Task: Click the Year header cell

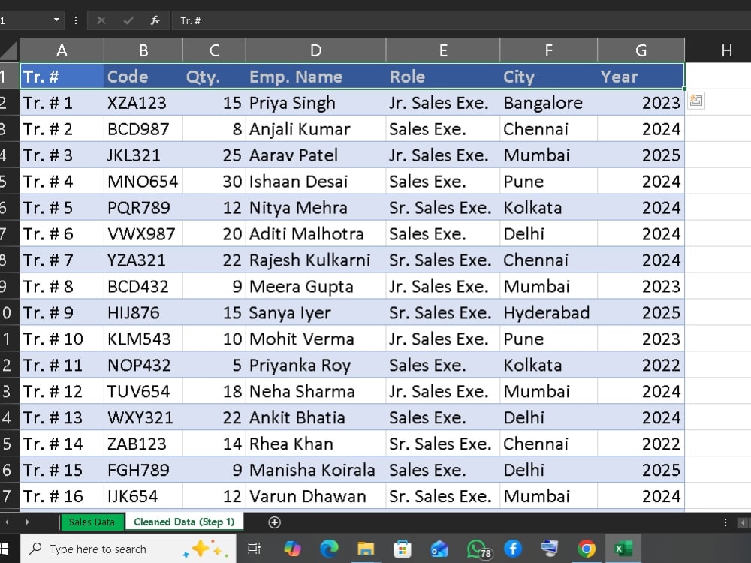Action: tap(641, 77)
